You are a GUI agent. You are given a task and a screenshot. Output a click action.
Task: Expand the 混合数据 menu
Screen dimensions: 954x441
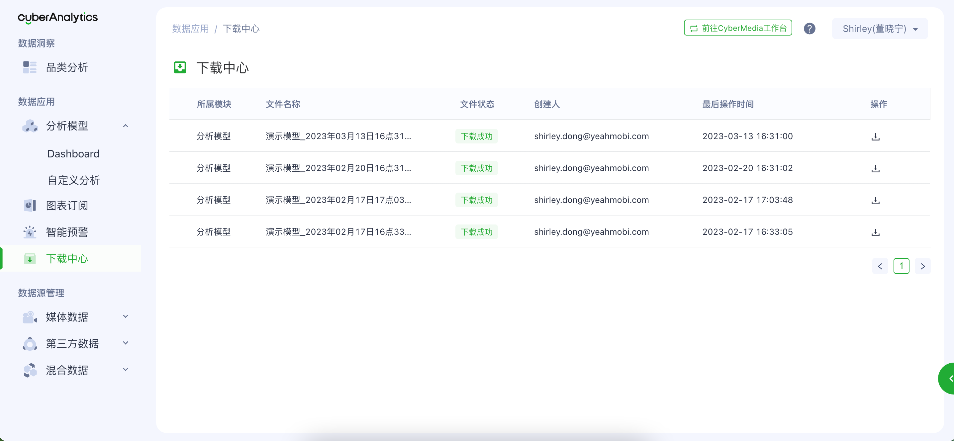(x=126, y=370)
